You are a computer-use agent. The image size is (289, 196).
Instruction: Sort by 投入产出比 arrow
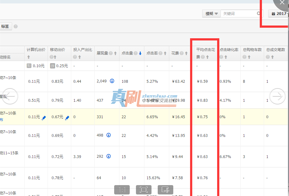80,57
